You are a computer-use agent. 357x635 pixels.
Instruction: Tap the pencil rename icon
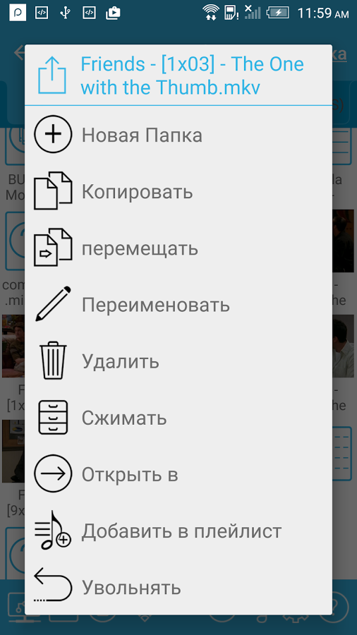pos(53,303)
